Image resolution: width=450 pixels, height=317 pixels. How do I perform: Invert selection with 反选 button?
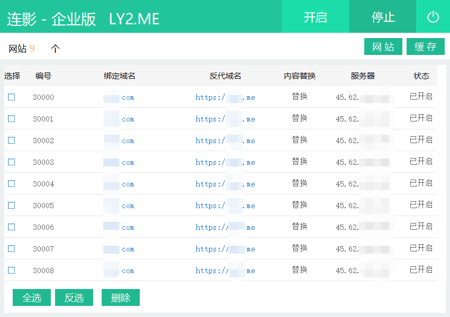click(74, 297)
